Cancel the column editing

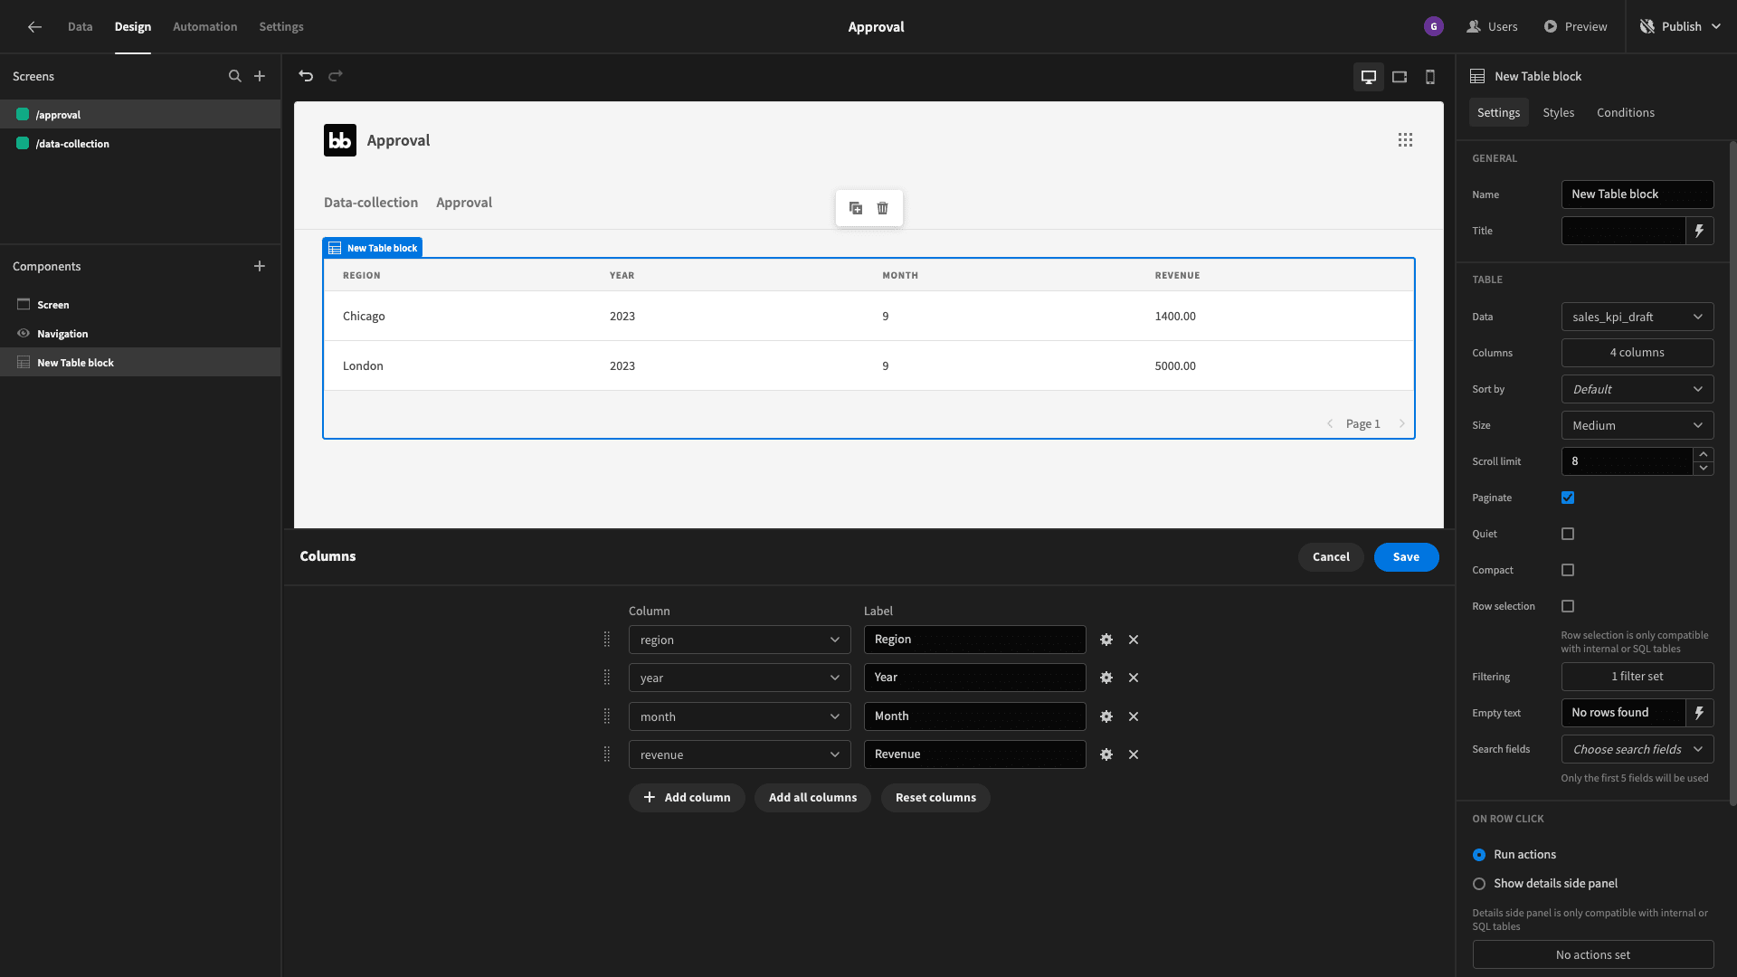pos(1331,557)
